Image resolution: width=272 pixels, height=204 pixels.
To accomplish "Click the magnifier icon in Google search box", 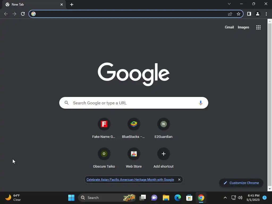I will click(x=67, y=103).
